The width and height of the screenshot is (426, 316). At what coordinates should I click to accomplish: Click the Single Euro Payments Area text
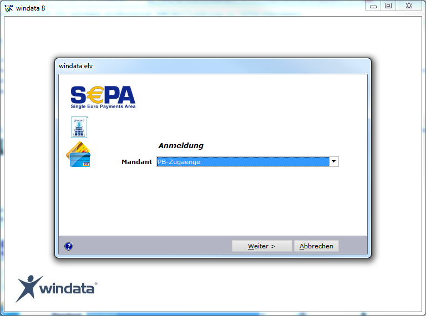(x=103, y=106)
